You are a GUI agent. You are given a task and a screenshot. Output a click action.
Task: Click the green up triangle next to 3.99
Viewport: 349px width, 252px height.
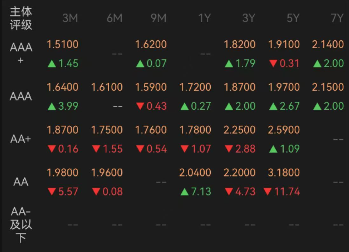pos(52,107)
